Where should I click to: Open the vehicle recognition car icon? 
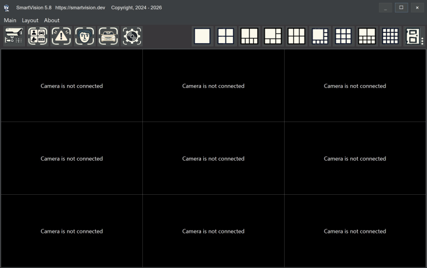tap(108, 36)
